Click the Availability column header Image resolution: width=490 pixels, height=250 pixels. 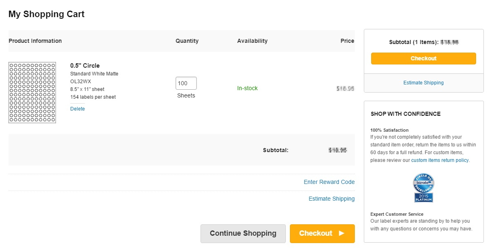coord(252,41)
